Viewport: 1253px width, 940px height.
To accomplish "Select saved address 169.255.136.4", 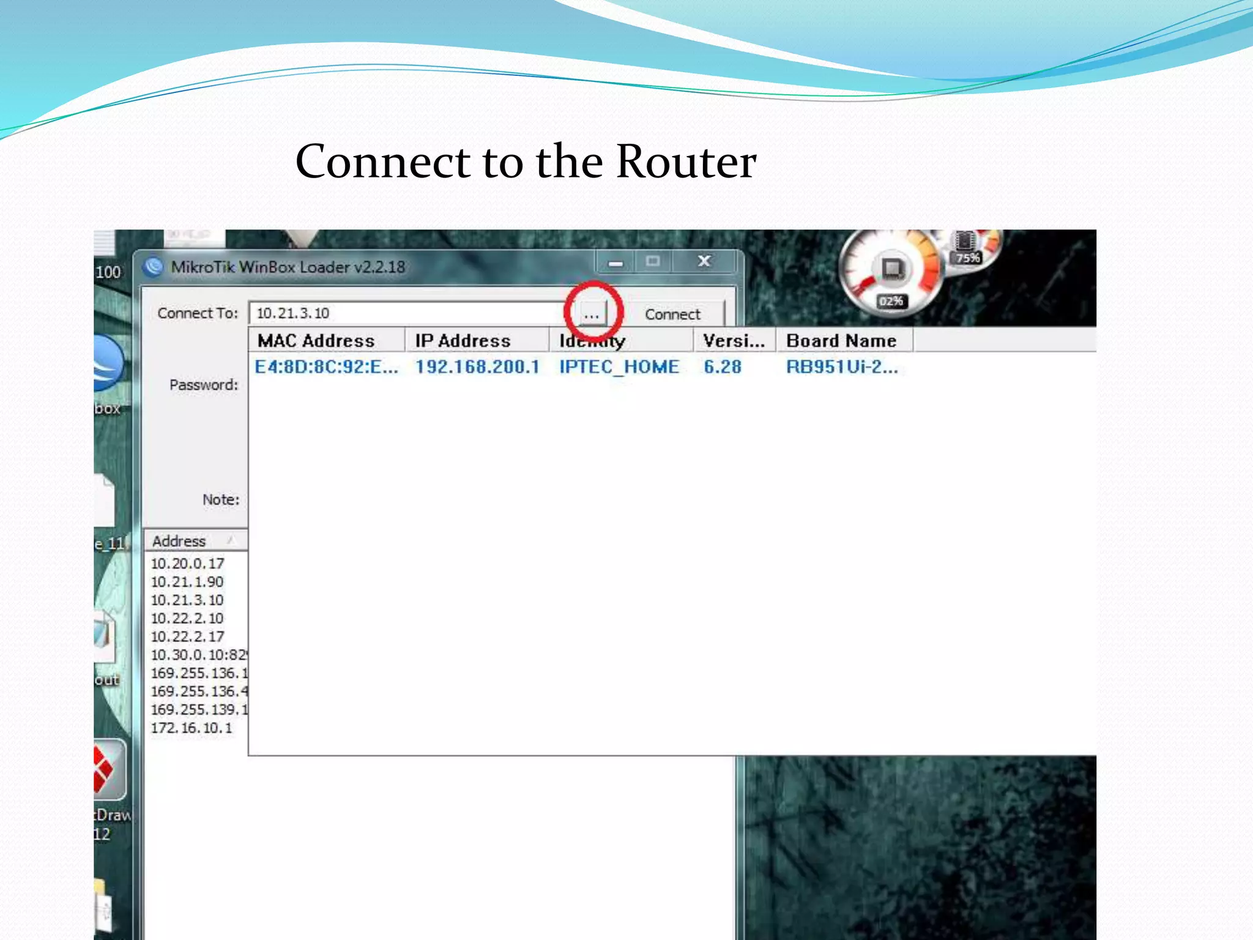I will pos(198,692).
